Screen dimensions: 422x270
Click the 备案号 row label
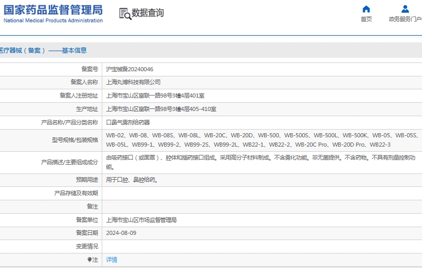click(90, 69)
